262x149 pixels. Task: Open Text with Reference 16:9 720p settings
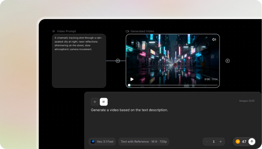click(x=144, y=141)
